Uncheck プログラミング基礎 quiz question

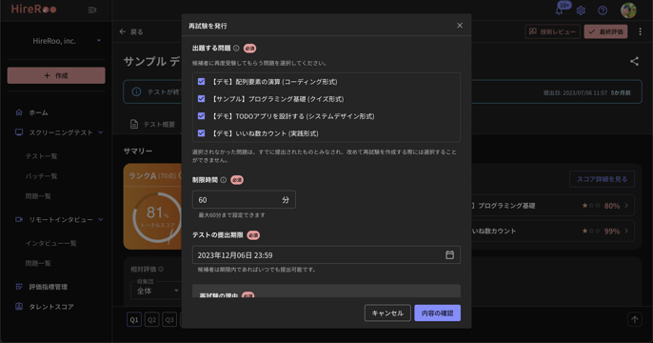point(202,99)
